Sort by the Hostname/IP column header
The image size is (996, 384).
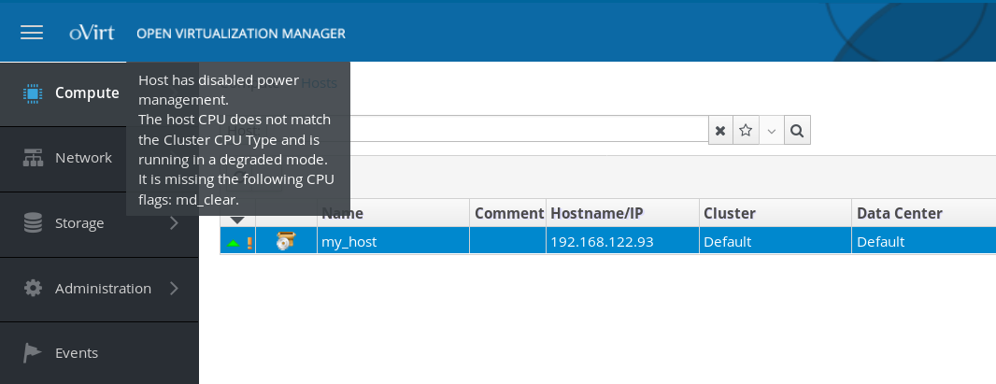tap(597, 213)
